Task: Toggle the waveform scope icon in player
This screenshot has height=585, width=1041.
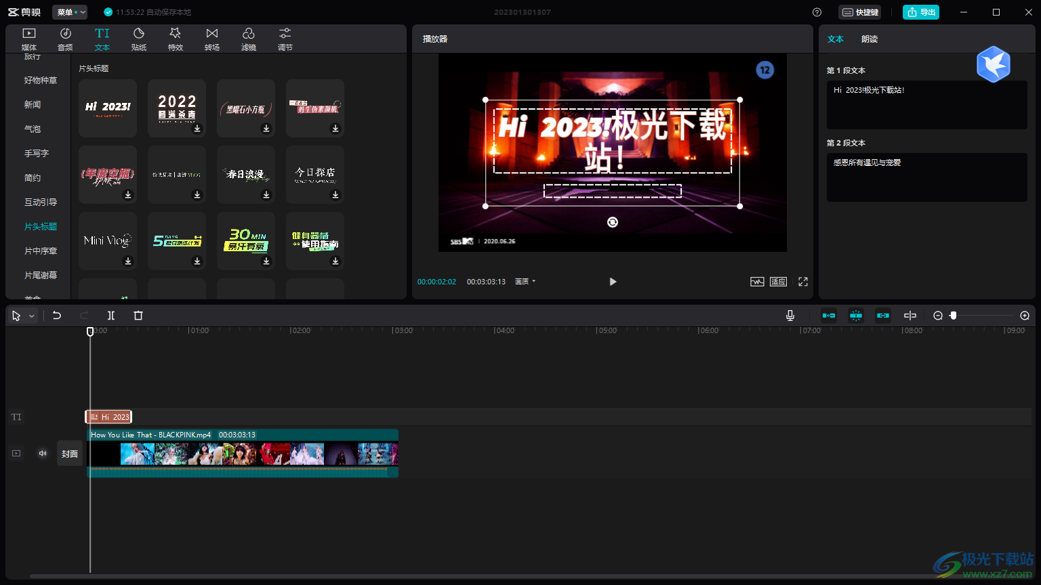Action: (x=757, y=282)
